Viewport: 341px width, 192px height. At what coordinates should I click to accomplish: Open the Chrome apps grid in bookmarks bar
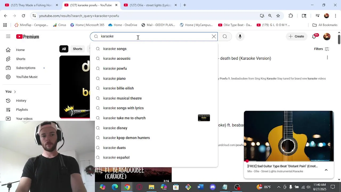[x=5, y=25]
